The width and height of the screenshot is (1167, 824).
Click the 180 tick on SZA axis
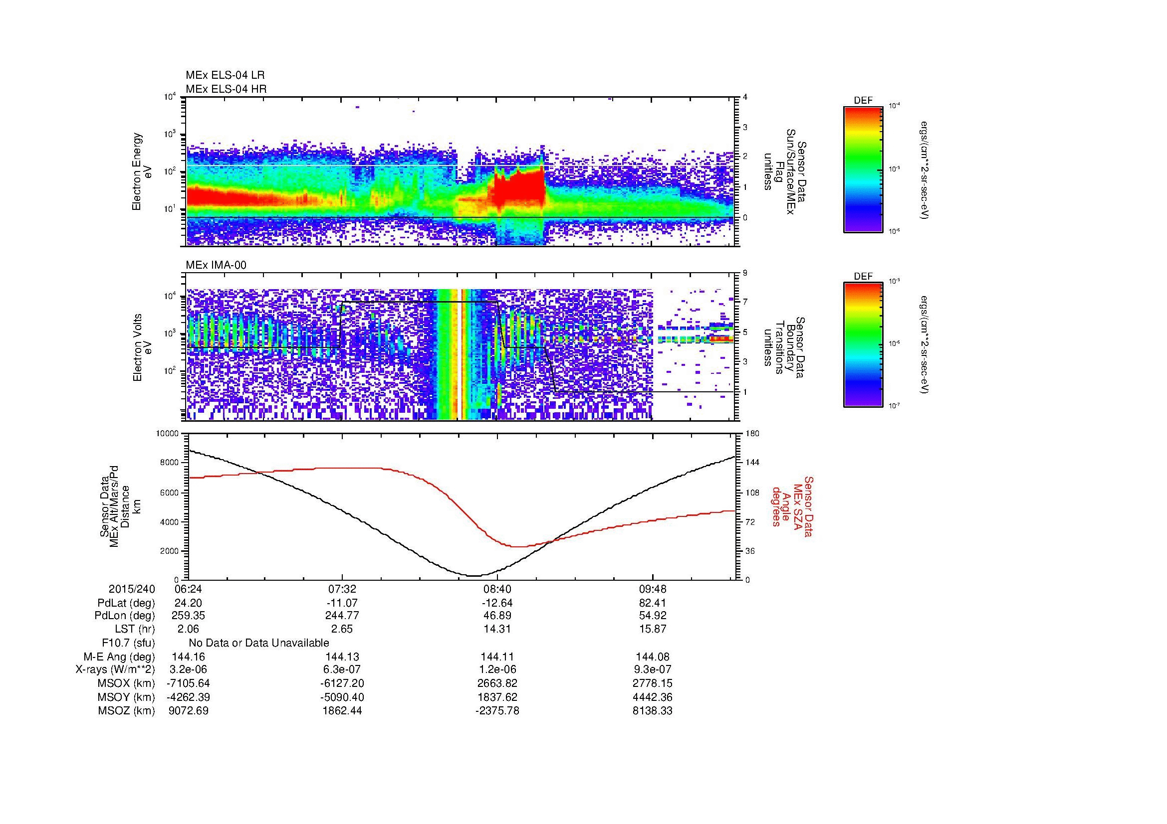coord(752,434)
